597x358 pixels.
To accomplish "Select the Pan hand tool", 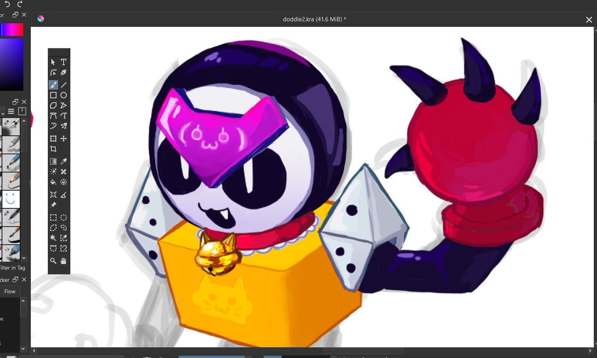I will [64, 261].
